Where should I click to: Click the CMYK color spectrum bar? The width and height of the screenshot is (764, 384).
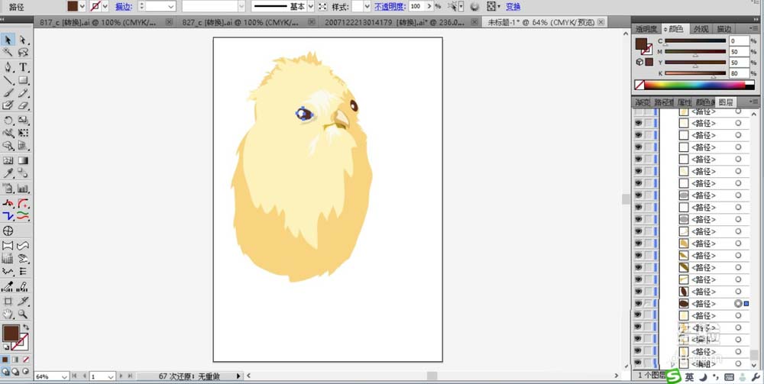694,86
